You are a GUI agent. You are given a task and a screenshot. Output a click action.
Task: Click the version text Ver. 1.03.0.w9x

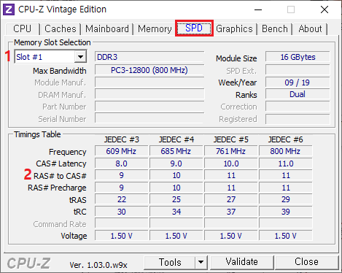pos(98,265)
